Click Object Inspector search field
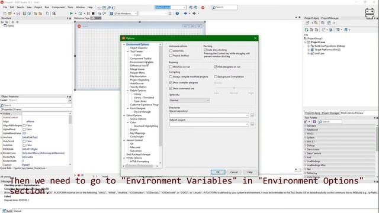 coord(36,105)
